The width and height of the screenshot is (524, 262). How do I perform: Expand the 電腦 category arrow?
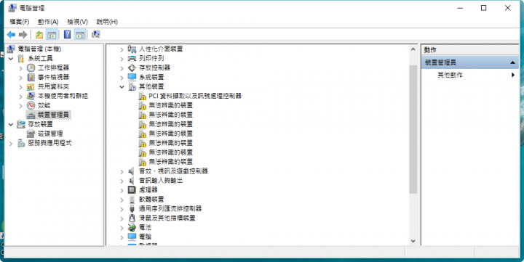click(122, 237)
